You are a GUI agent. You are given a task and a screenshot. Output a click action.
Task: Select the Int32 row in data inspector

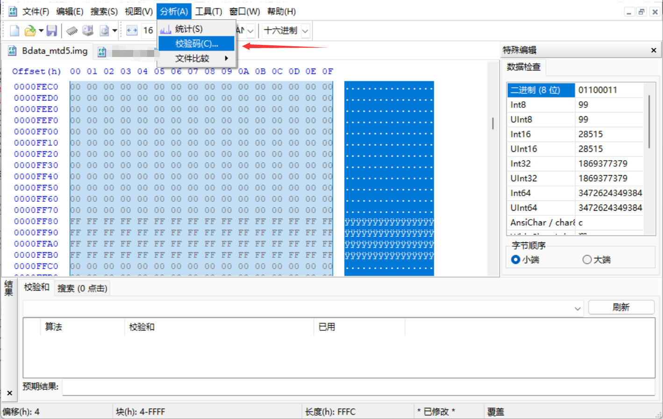click(575, 163)
